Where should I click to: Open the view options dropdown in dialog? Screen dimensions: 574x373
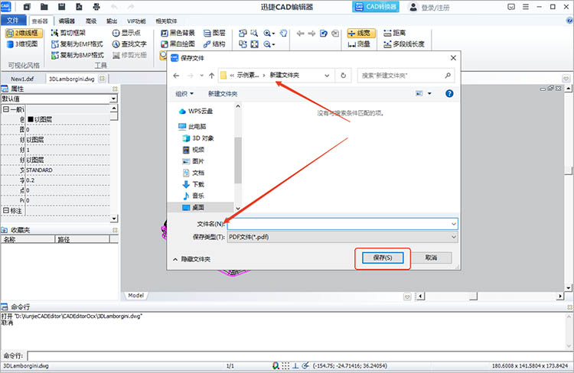pyautogui.click(x=429, y=93)
